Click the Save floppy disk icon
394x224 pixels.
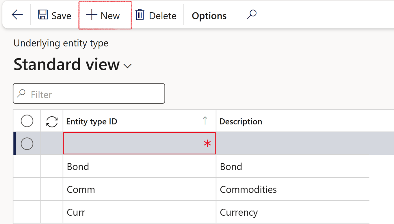click(43, 15)
